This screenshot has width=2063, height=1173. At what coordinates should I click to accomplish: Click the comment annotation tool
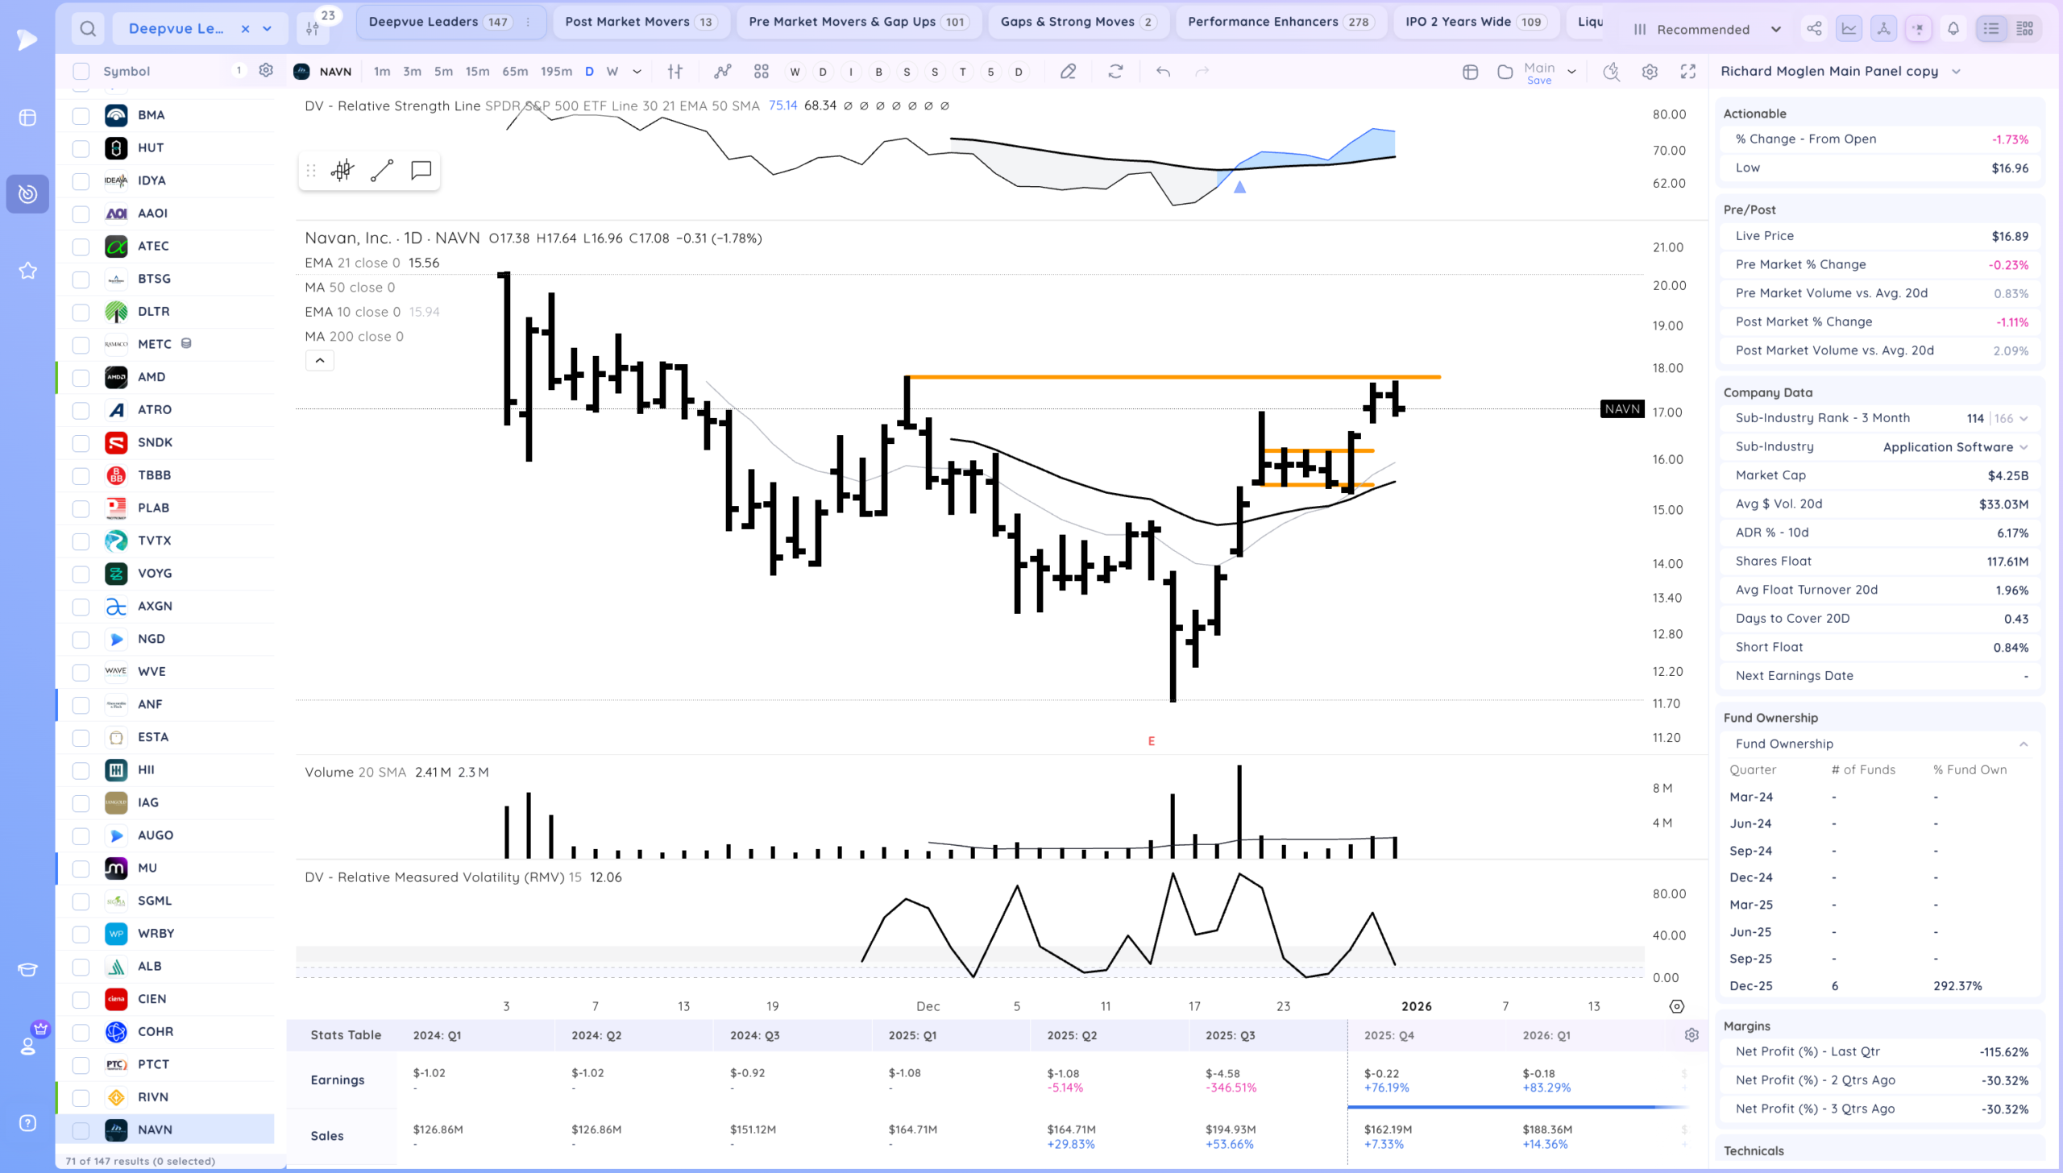point(421,170)
